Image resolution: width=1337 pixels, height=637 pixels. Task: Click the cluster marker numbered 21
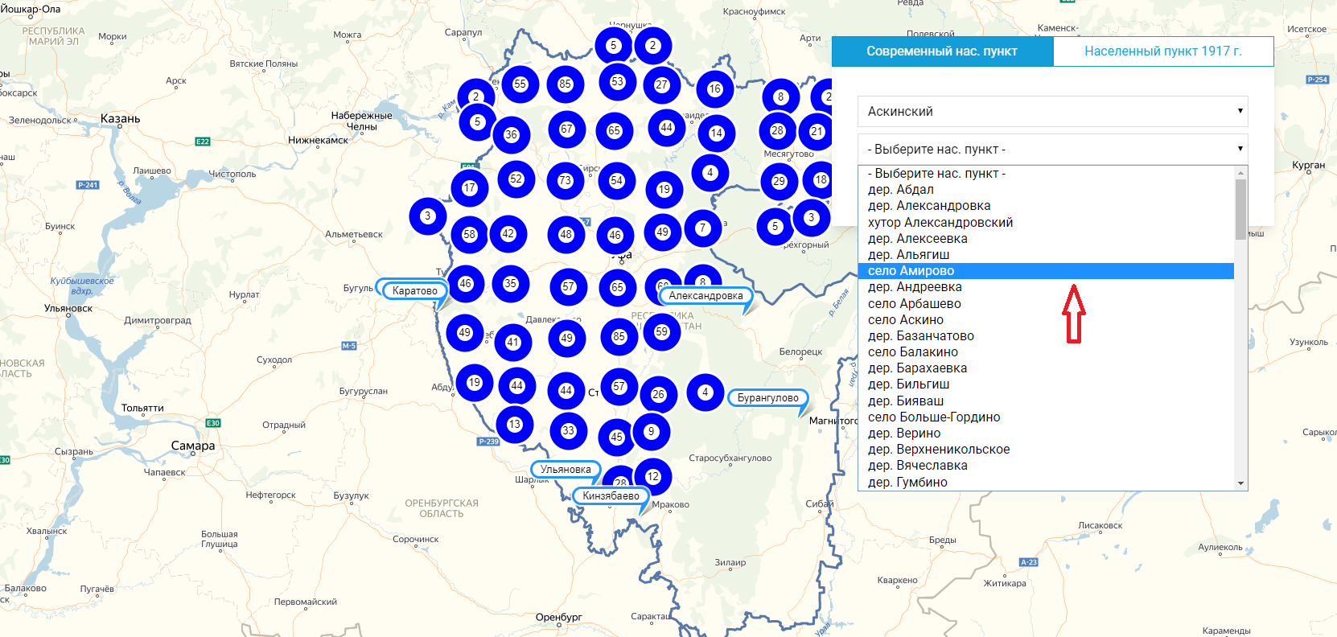(817, 132)
